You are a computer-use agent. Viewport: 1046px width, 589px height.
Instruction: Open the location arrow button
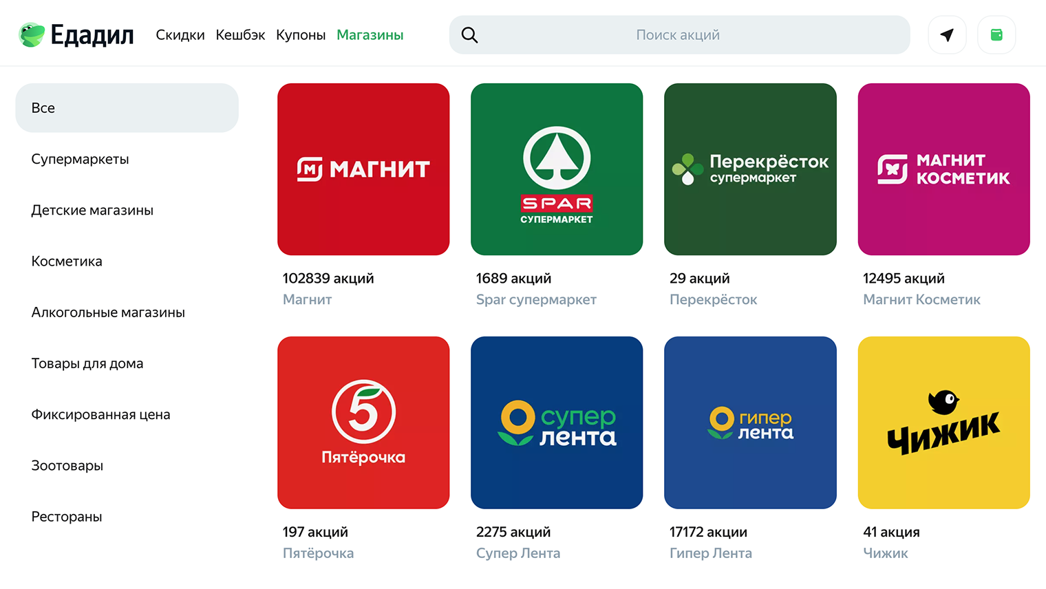(x=947, y=35)
